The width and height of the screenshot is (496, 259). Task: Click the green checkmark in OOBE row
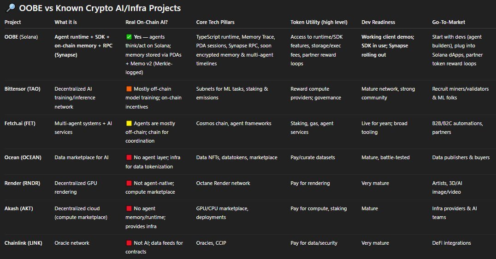[x=129, y=37]
